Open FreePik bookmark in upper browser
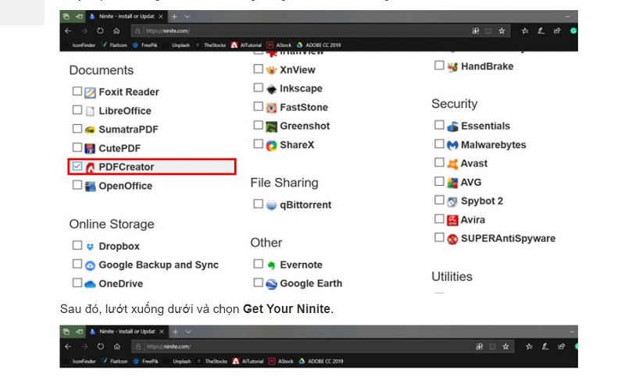Viewport: 625px width, 384px height. [x=145, y=45]
